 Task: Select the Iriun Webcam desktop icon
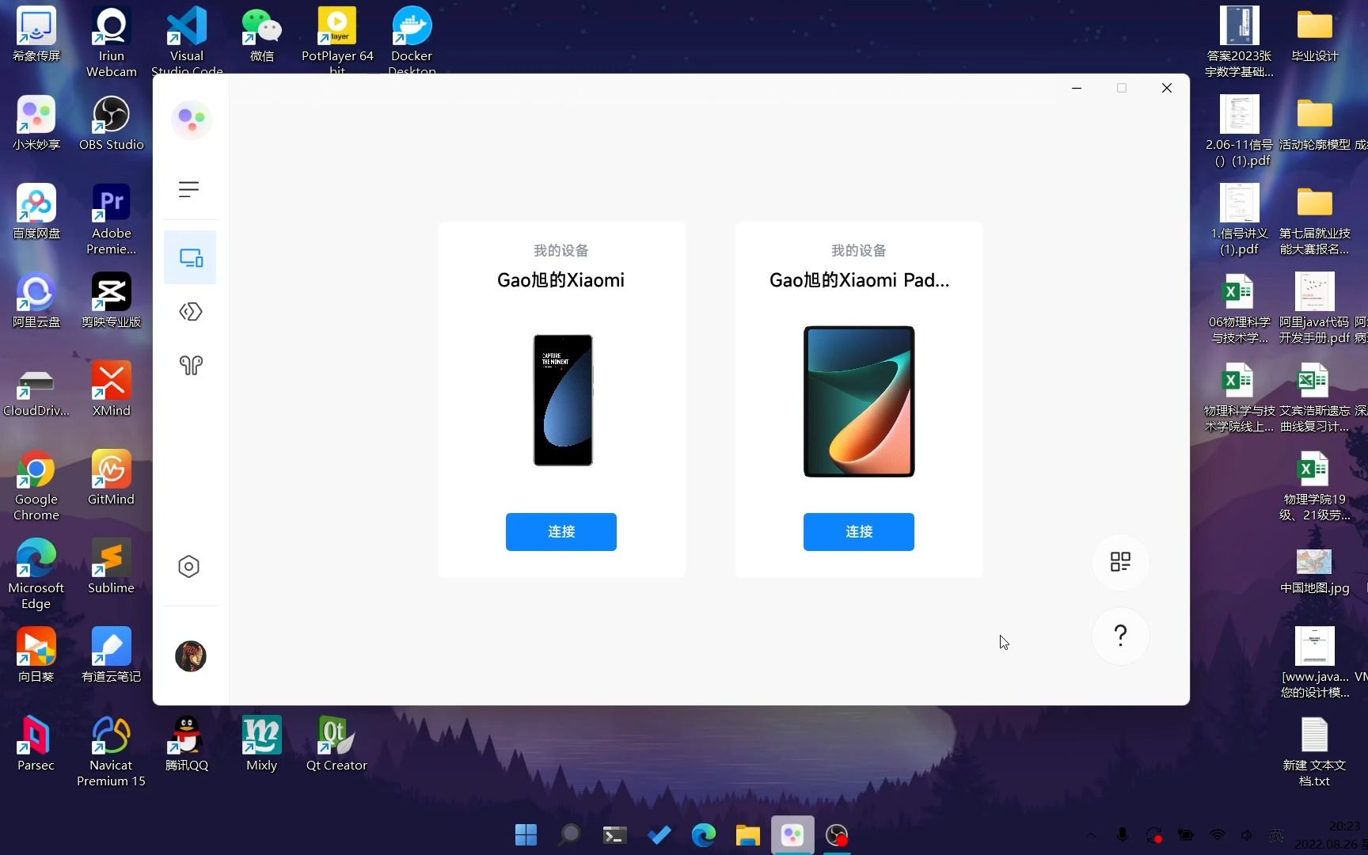coord(111,42)
